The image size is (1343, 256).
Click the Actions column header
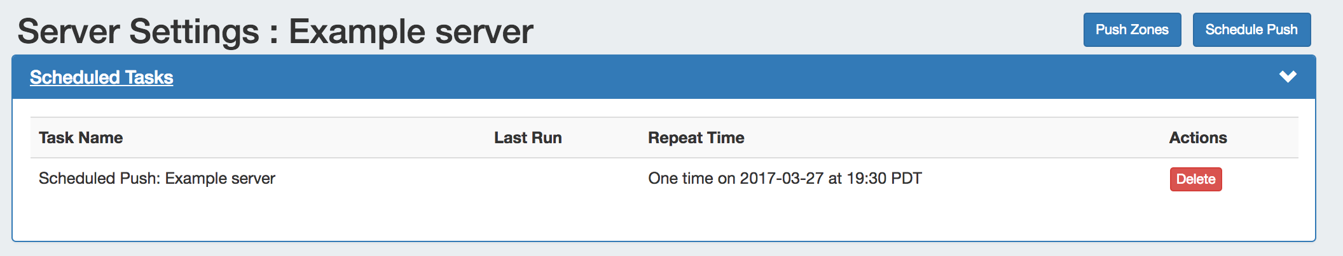coord(1198,138)
